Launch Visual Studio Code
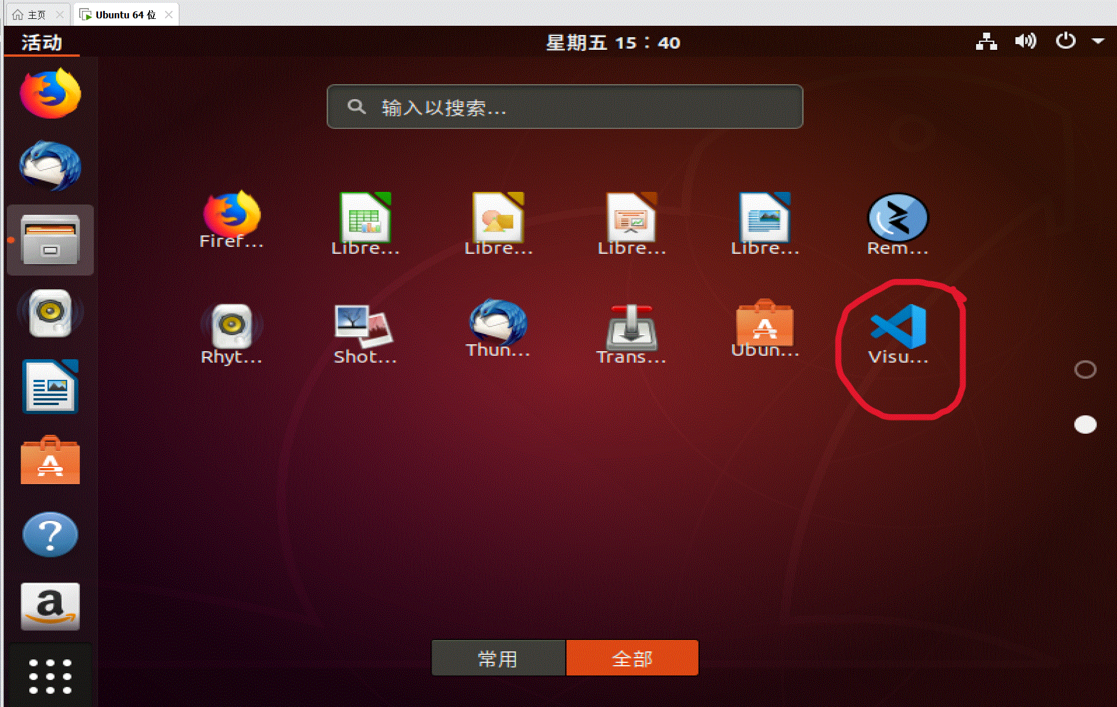 (x=897, y=333)
